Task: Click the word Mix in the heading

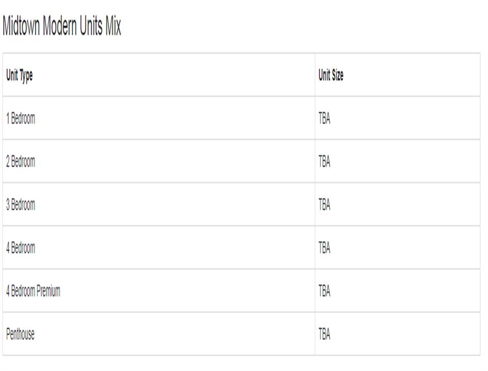Action: click(113, 27)
